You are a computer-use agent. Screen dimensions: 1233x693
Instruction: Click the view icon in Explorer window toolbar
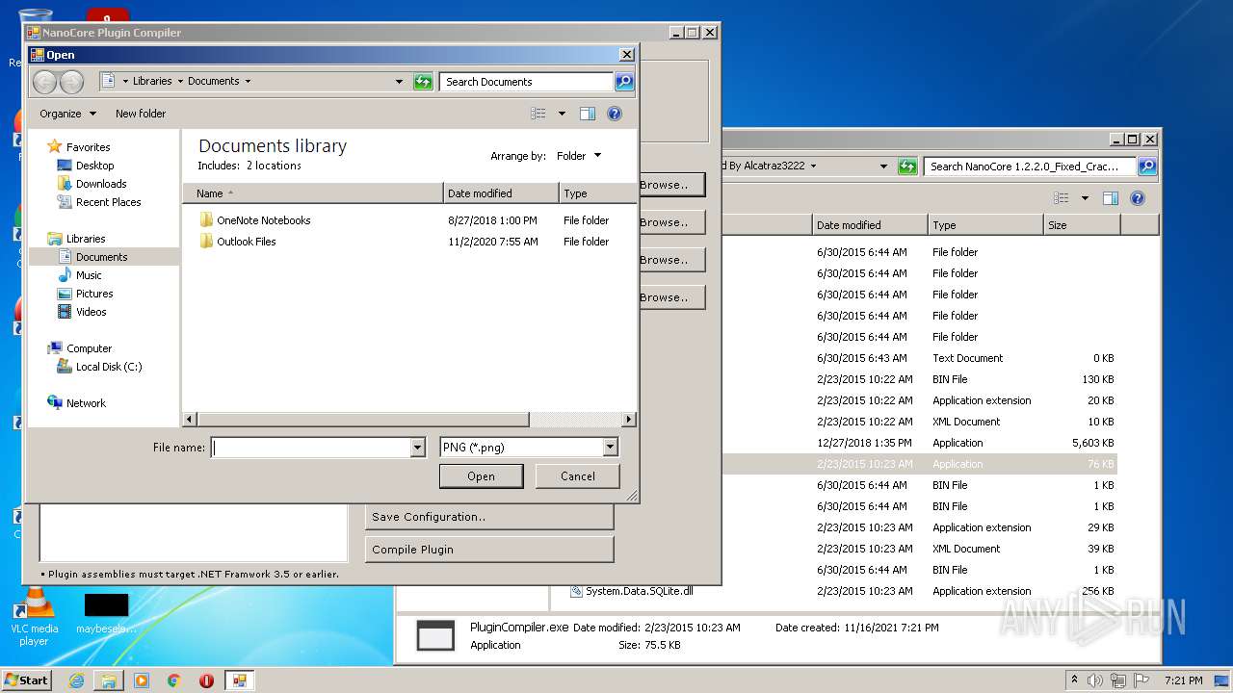tap(1062, 198)
